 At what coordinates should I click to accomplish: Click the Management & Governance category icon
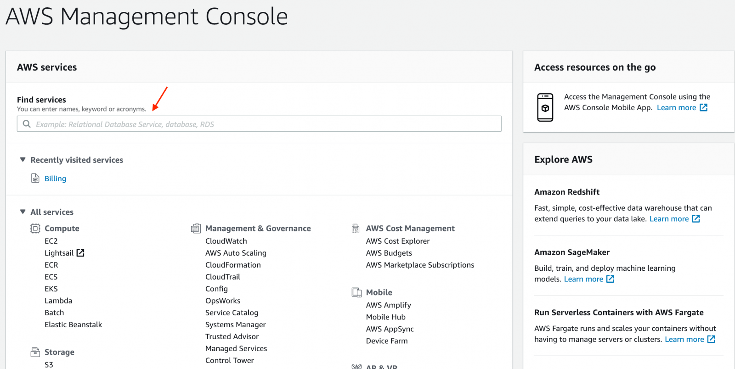pyautogui.click(x=196, y=228)
